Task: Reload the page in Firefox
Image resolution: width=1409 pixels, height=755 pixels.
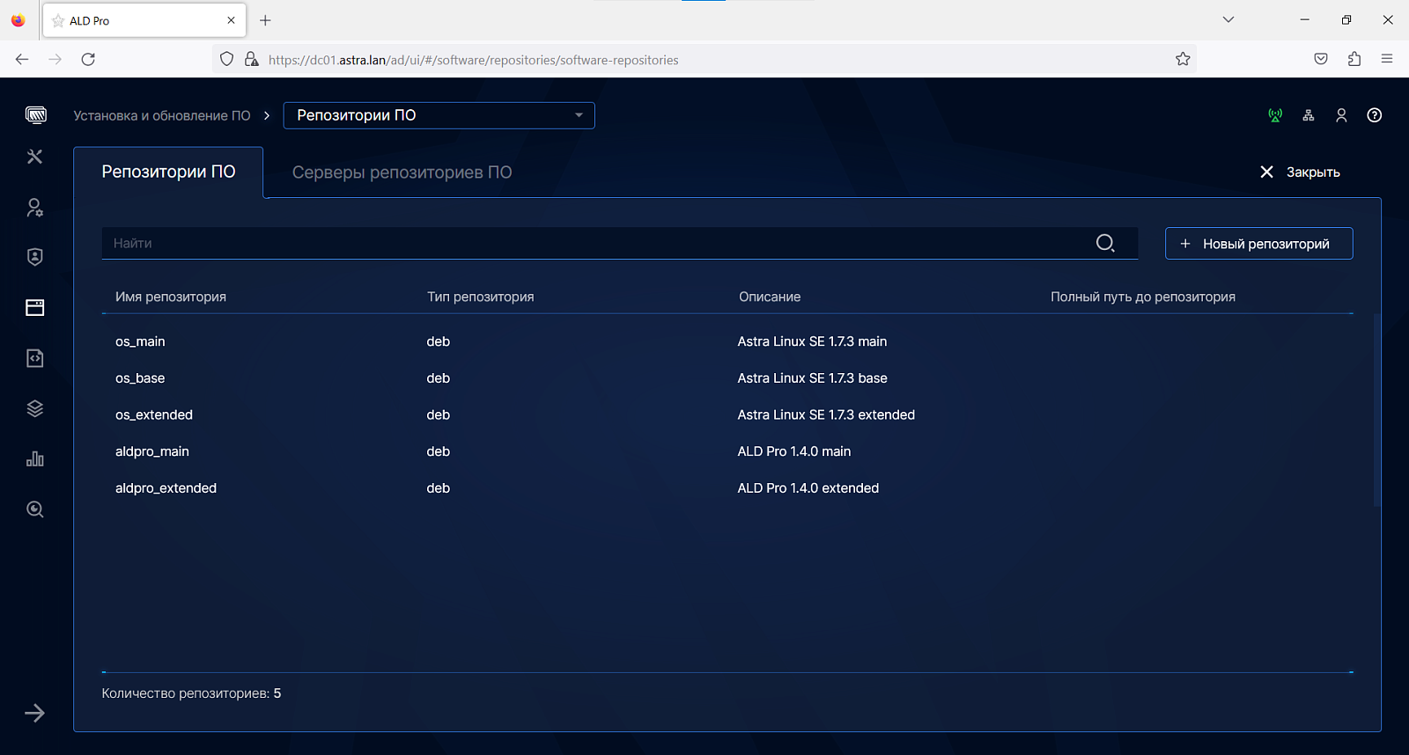Action: [88, 59]
